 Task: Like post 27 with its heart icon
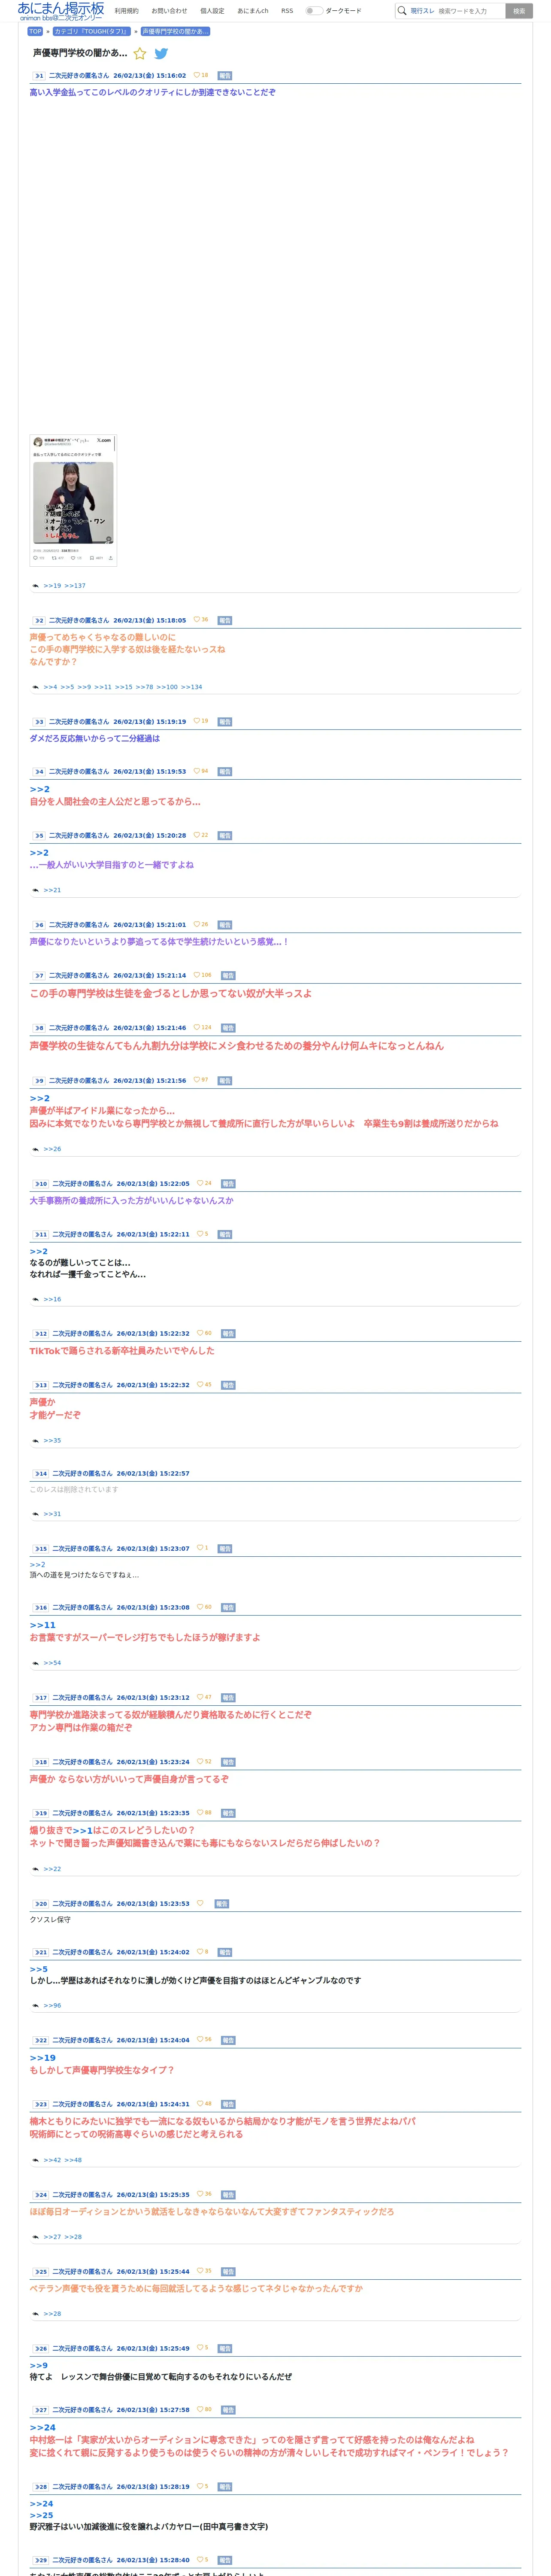coord(200,2410)
